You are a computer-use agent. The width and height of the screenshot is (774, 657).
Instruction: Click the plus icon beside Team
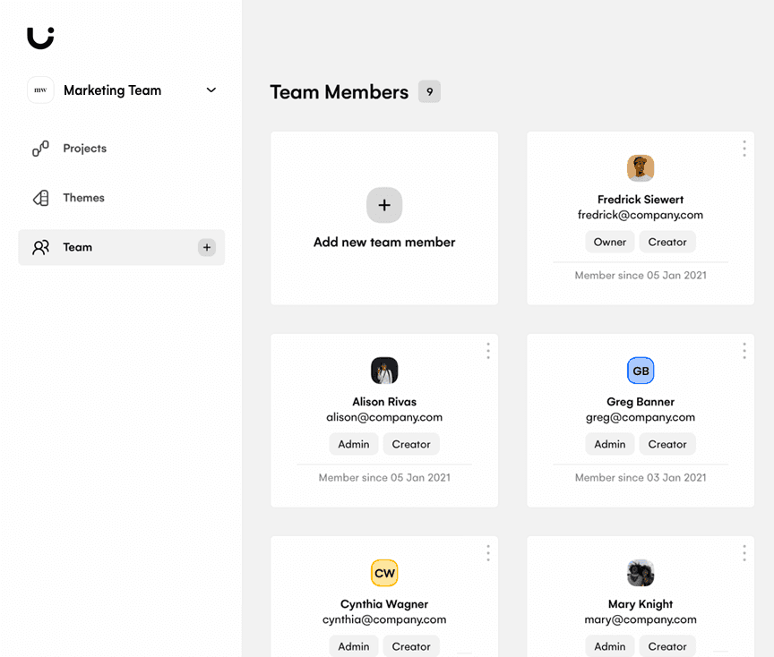click(x=207, y=248)
